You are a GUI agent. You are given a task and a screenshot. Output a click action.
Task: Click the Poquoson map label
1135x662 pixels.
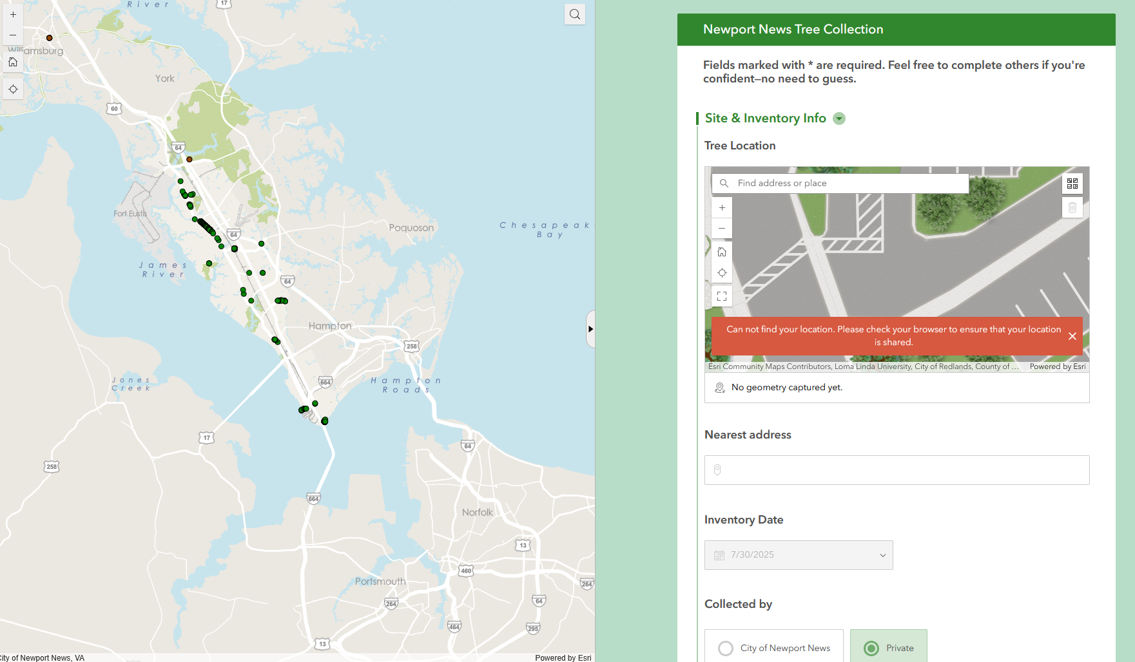(x=411, y=228)
